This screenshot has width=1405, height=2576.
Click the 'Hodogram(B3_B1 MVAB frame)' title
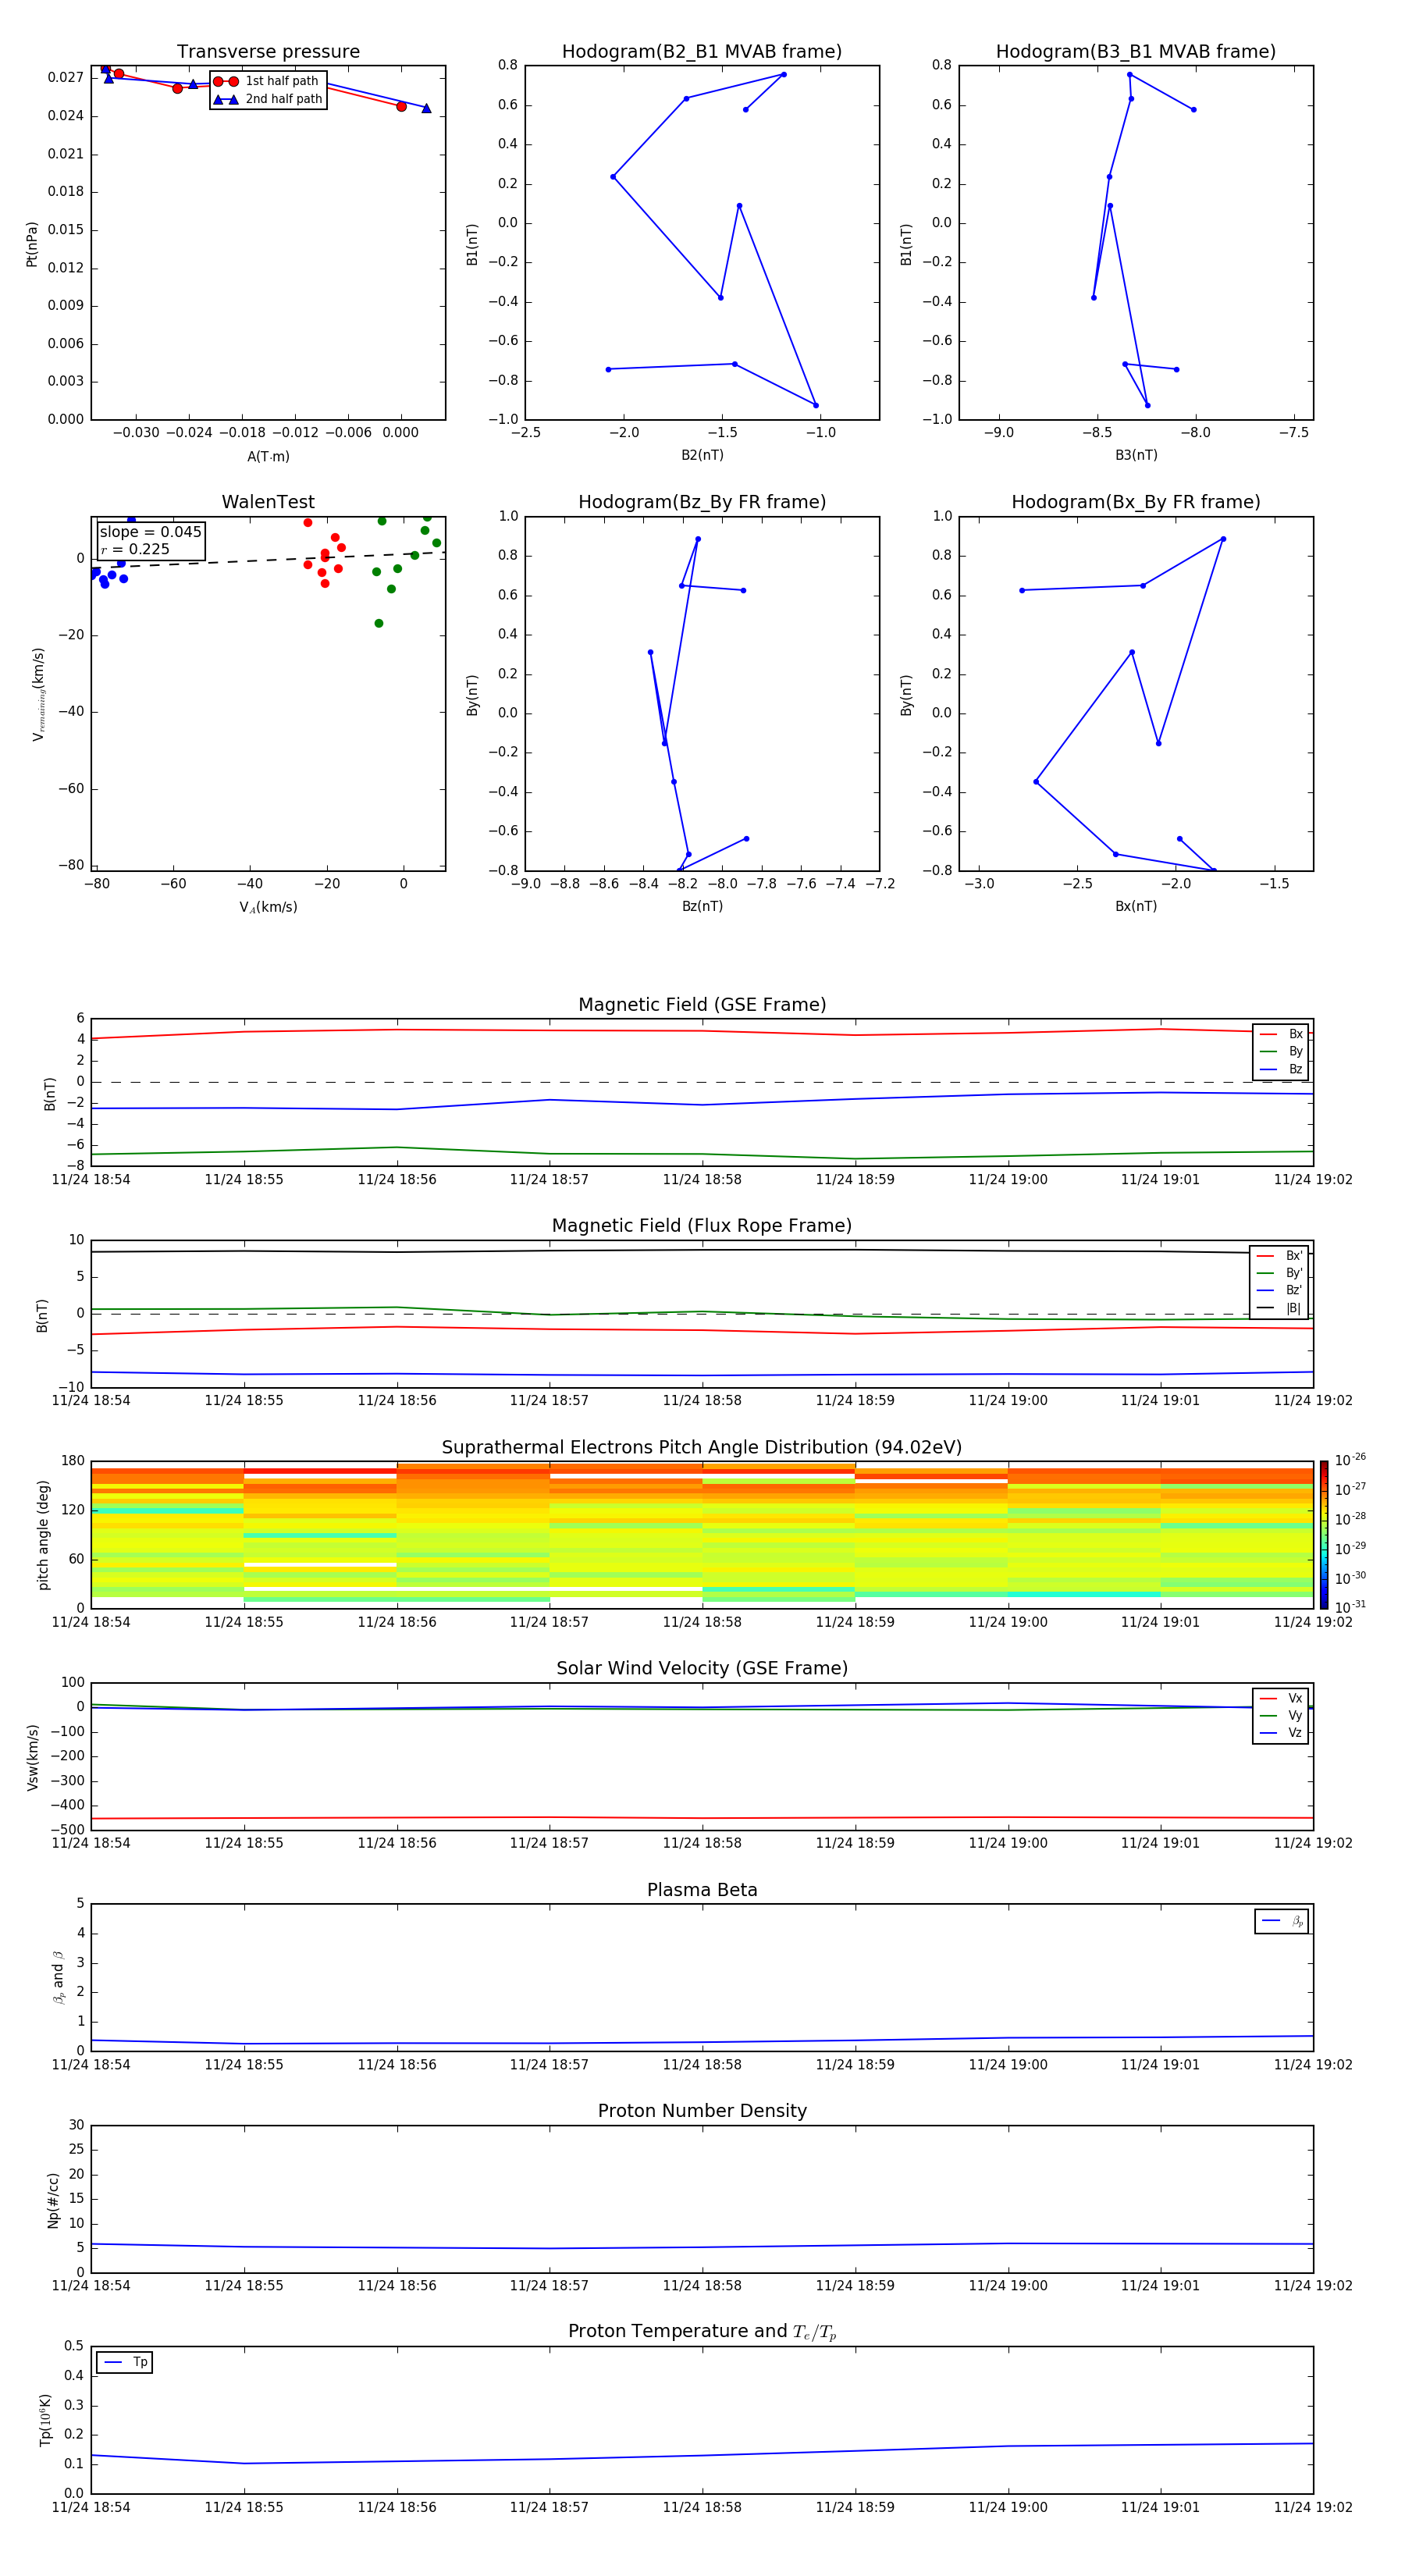(x=1136, y=52)
